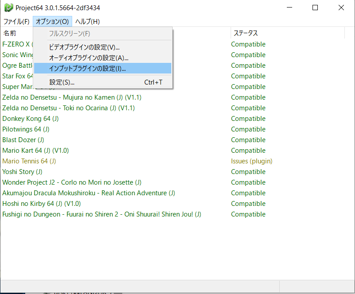Select インプットプラグインの設定(I)... menu entry
Image resolution: width=355 pixels, height=294 pixels.
point(103,68)
